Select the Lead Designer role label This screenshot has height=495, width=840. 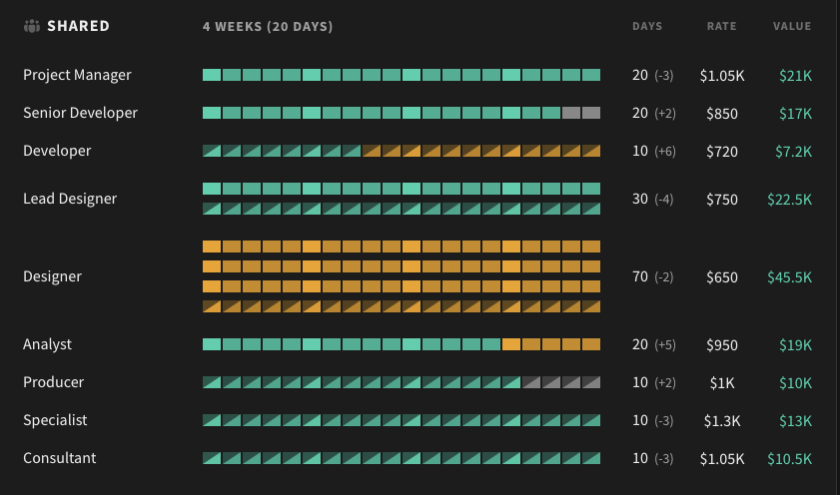pyautogui.click(x=70, y=199)
